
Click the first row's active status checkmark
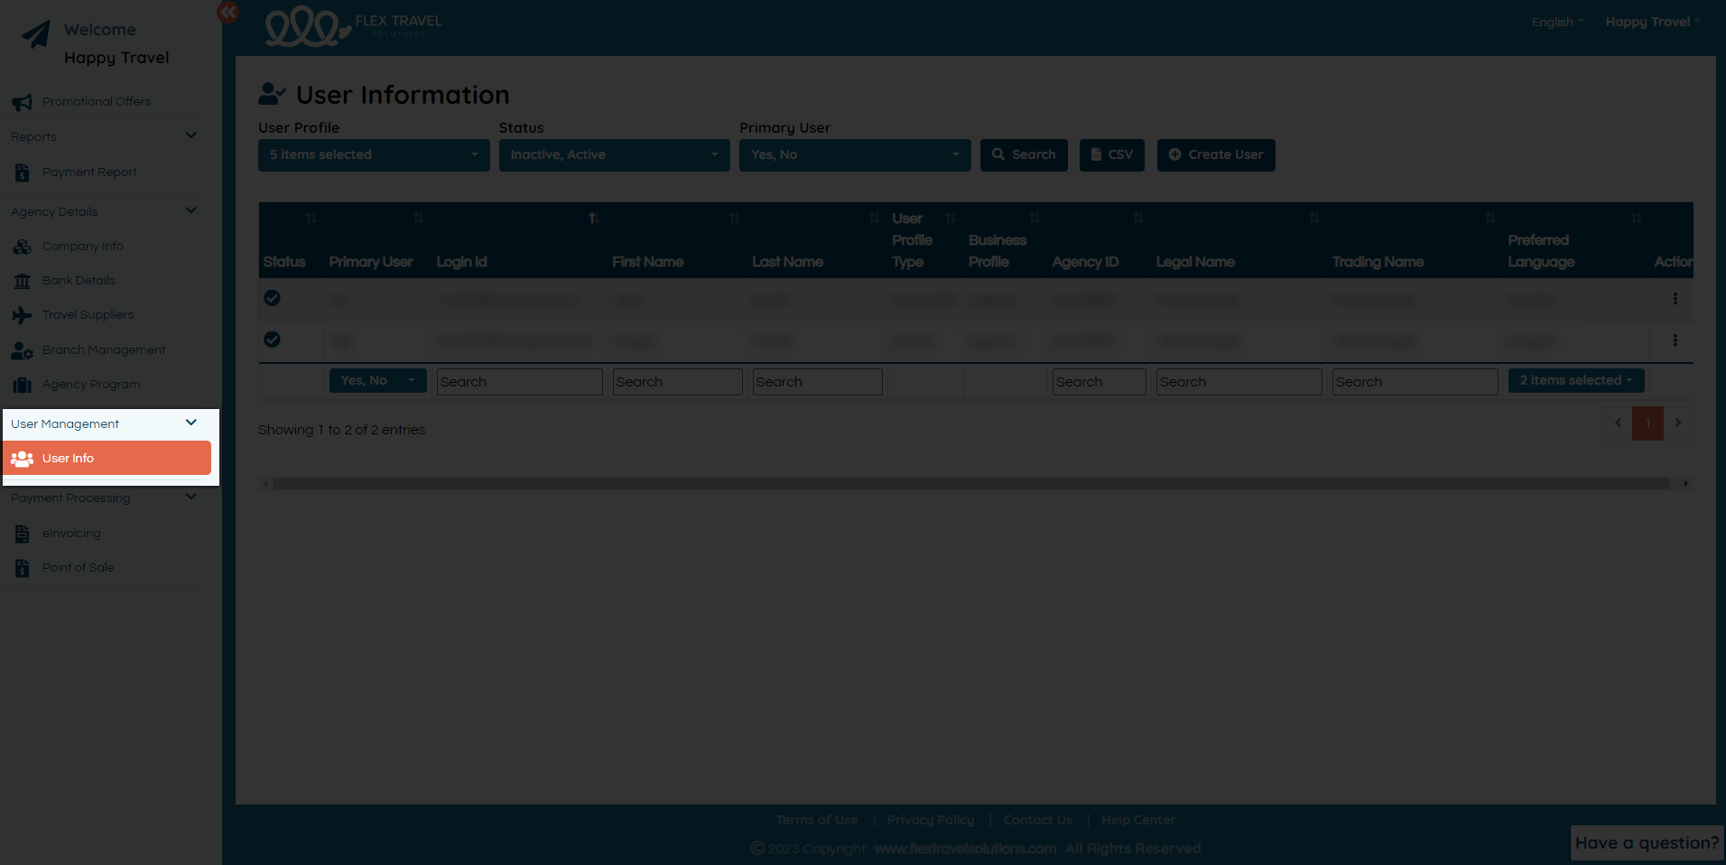[x=272, y=298]
